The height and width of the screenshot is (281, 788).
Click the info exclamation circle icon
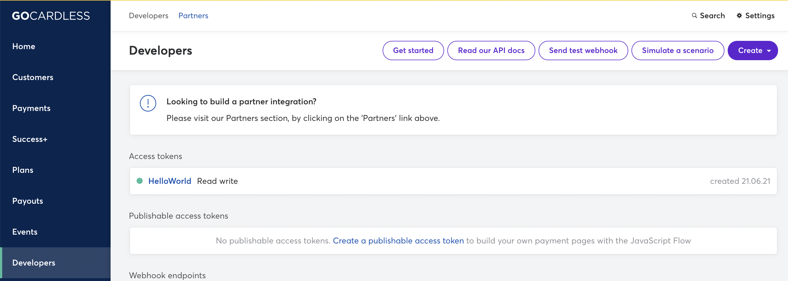148,104
